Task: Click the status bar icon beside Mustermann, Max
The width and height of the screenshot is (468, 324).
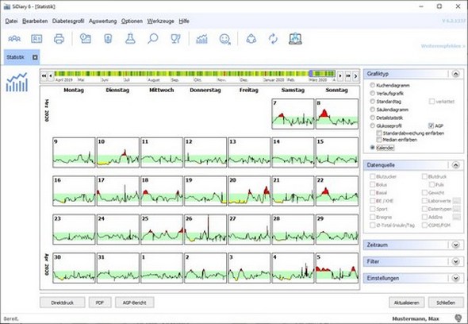Action: tap(458, 318)
